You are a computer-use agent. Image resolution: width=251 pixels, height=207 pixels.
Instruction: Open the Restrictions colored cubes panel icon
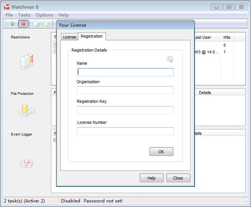click(x=27, y=61)
